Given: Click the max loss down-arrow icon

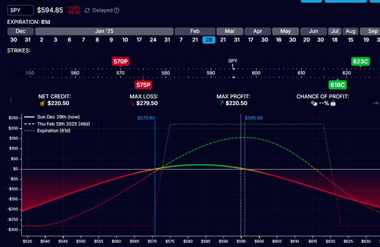Looking at the screenshot, I should 133,104.
